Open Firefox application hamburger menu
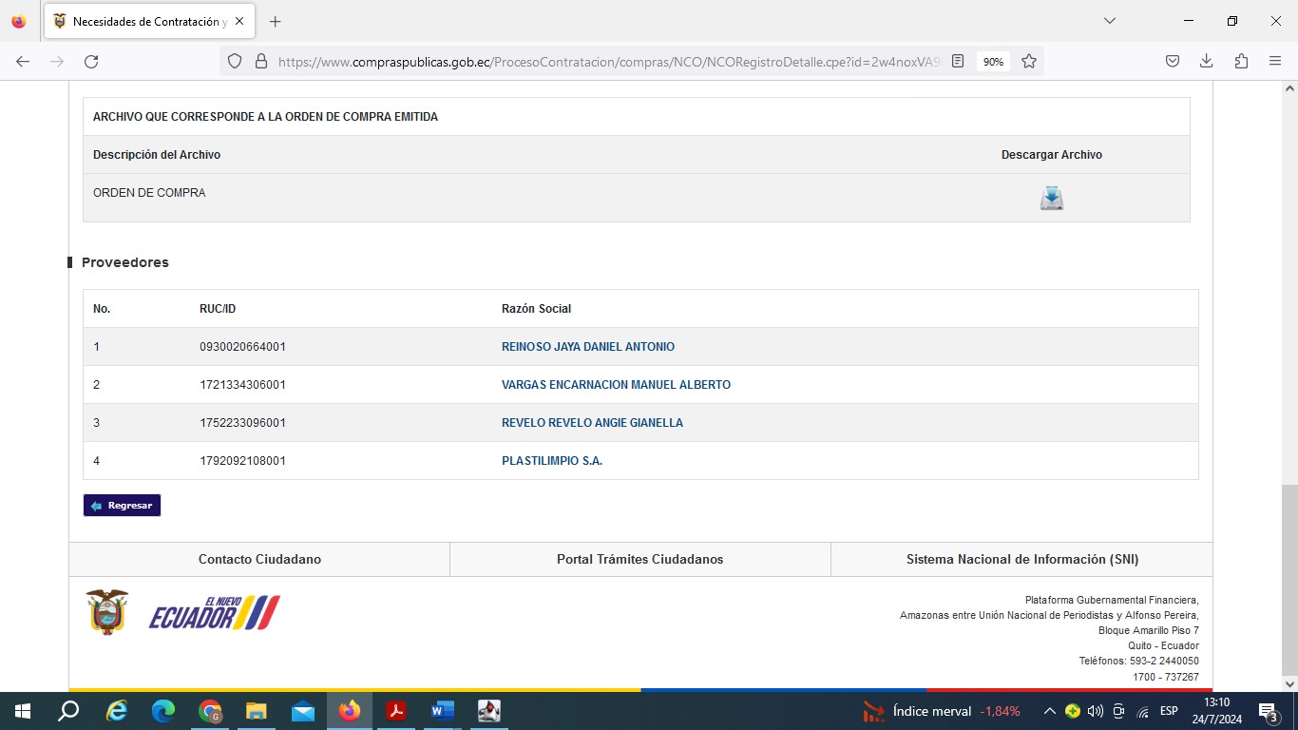 tap(1275, 62)
